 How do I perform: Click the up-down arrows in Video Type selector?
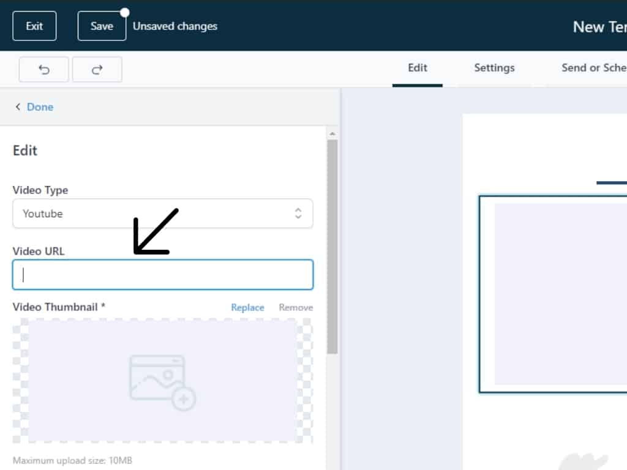coord(298,214)
